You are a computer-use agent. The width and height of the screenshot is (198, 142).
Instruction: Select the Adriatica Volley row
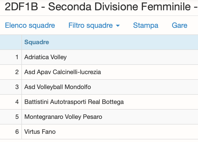click(x=99, y=57)
